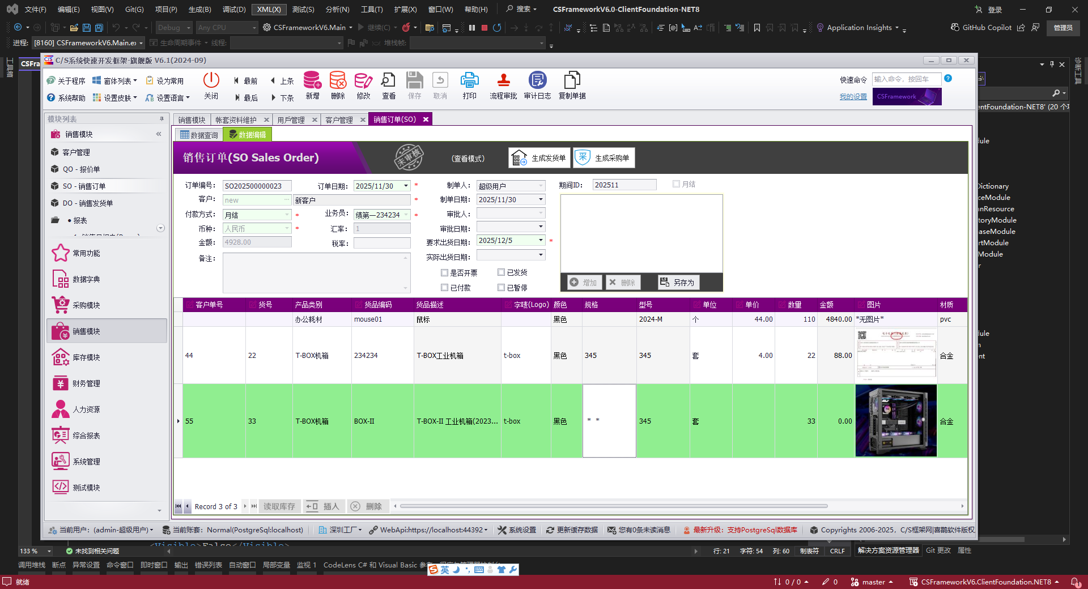Screen dimensions: 1088x589
Task: Switch to the 数据查询 tab
Action: click(x=198, y=134)
